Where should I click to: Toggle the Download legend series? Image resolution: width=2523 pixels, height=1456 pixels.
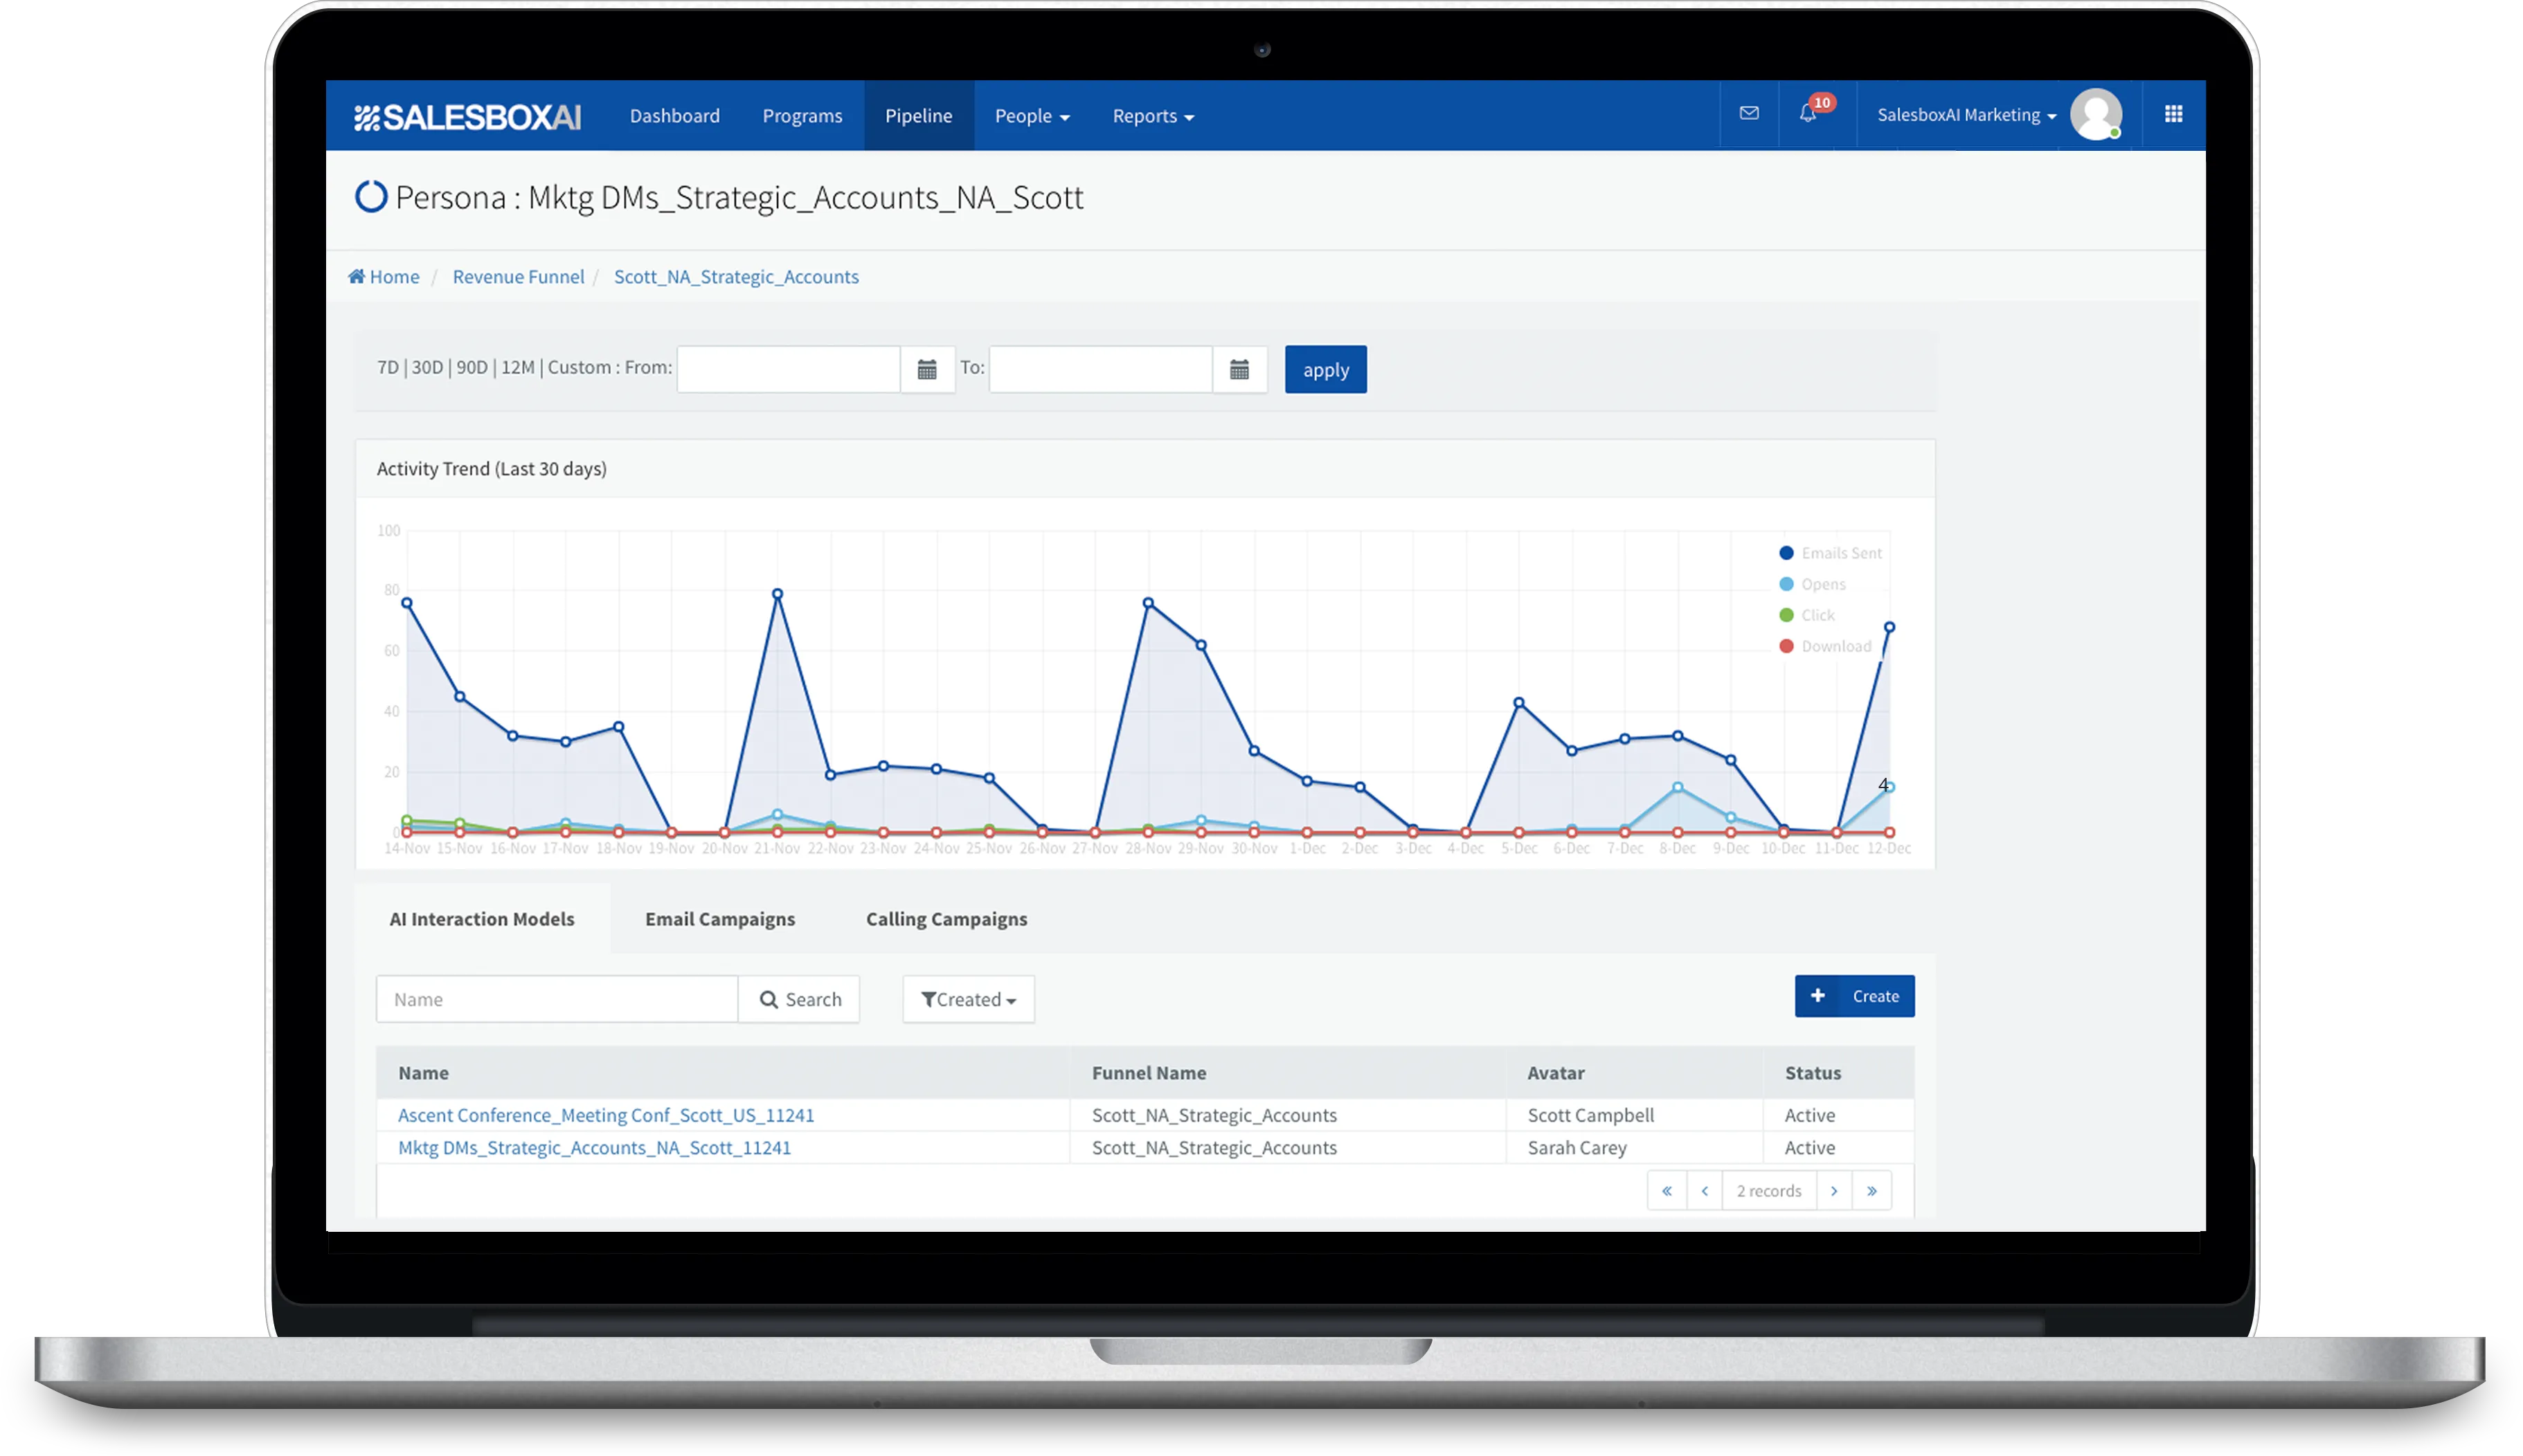point(1835,646)
